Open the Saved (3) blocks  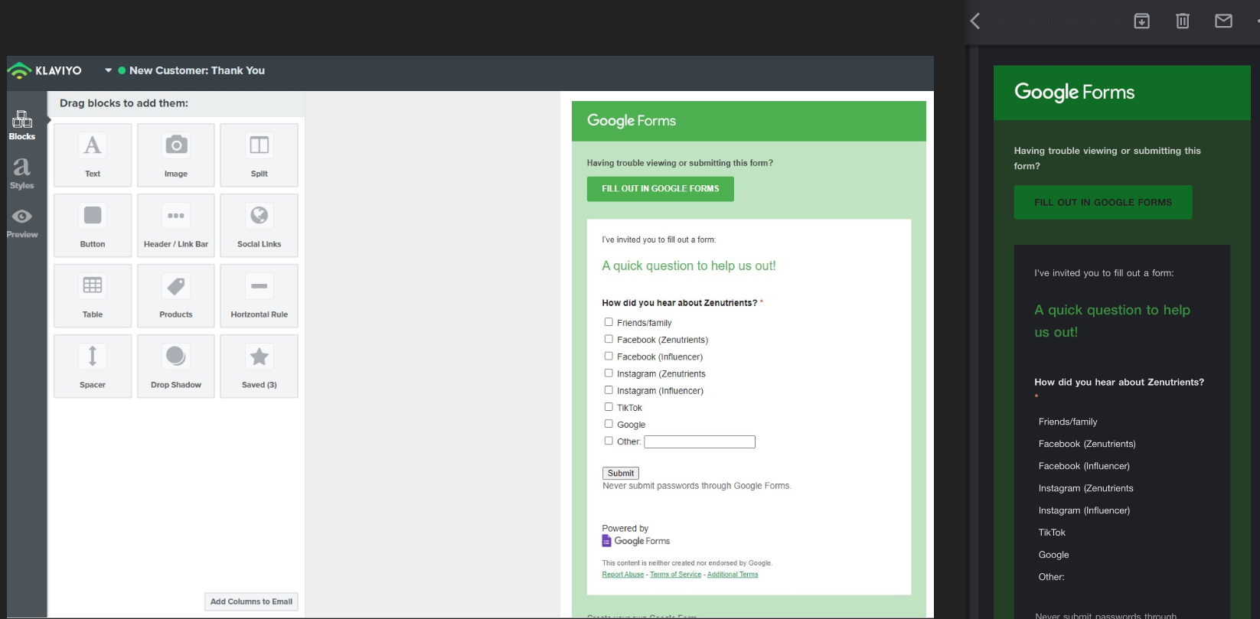259,366
